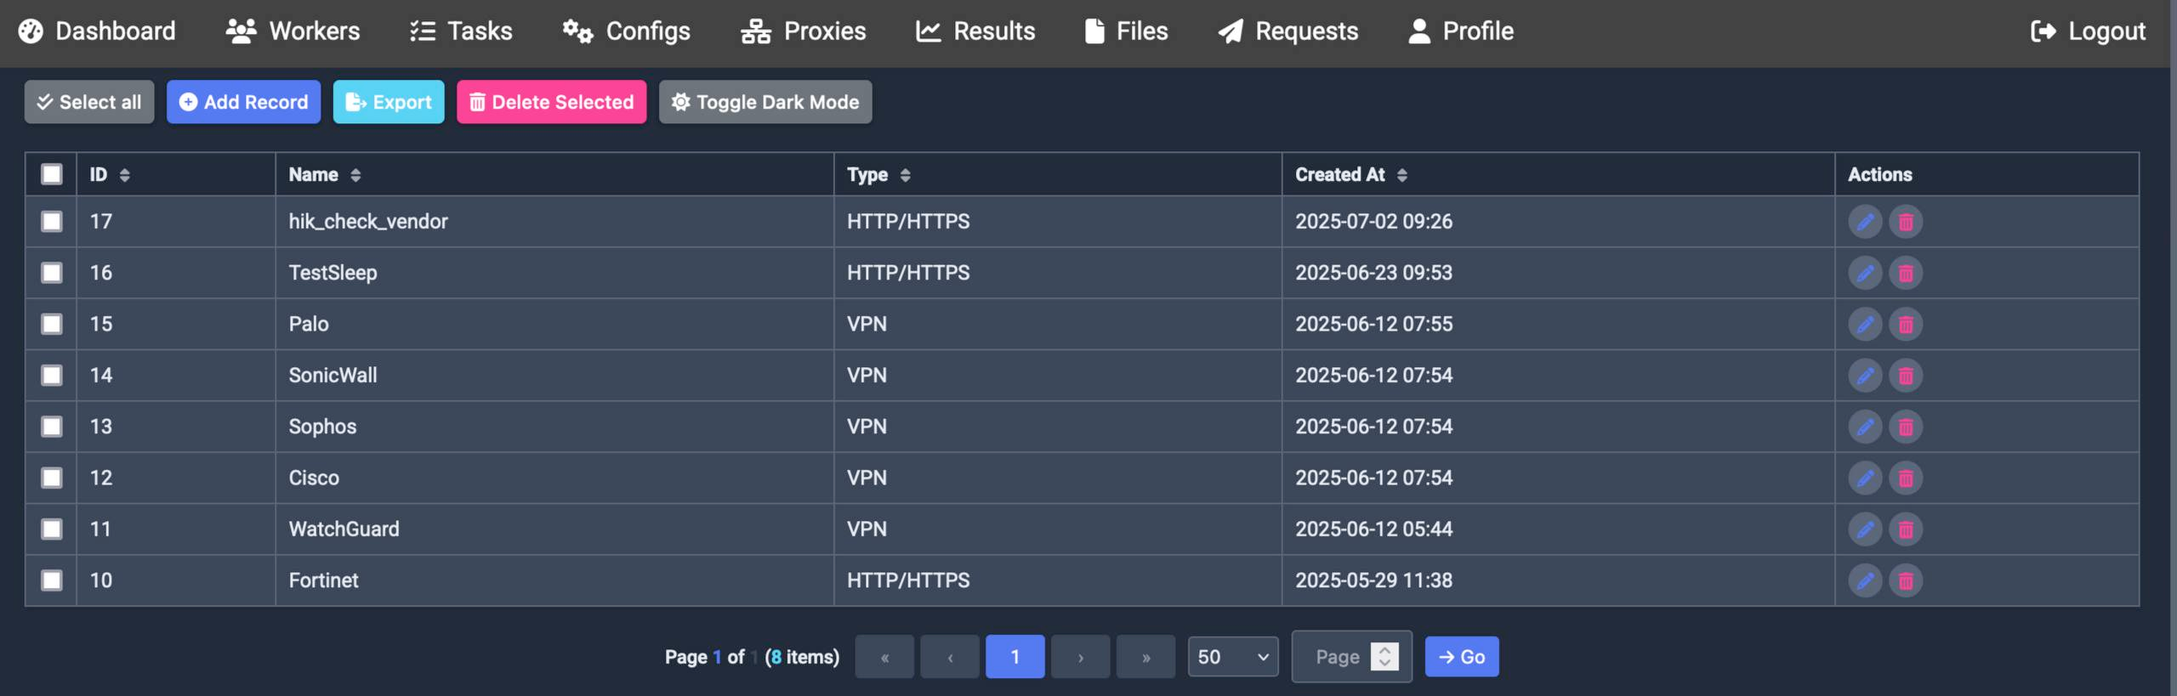Image resolution: width=2177 pixels, height=696 pixels.
Task: Edit the SonicWall record
Action: 1864,376
